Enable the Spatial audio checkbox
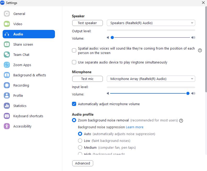Viewport: 207px width, 171px height. pyautogui.click(x=74, y=50)
